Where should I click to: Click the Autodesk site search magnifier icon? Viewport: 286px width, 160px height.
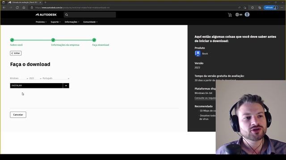67,15
